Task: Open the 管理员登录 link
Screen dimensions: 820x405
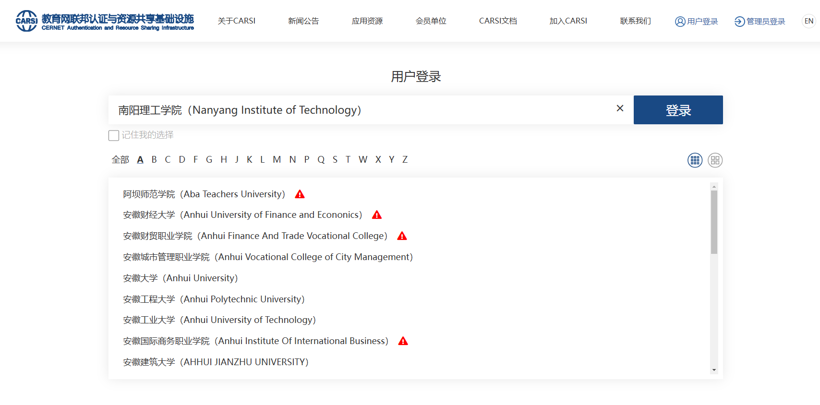Action: point(760,22)
